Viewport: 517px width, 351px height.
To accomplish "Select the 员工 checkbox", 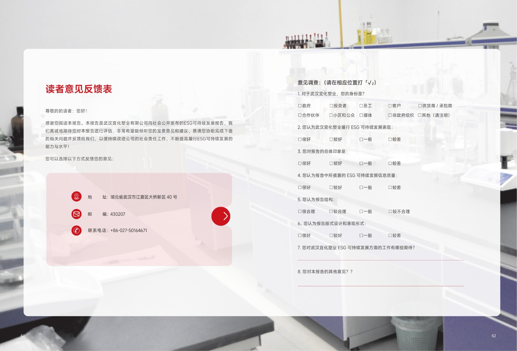I will [x=361, y=106].
